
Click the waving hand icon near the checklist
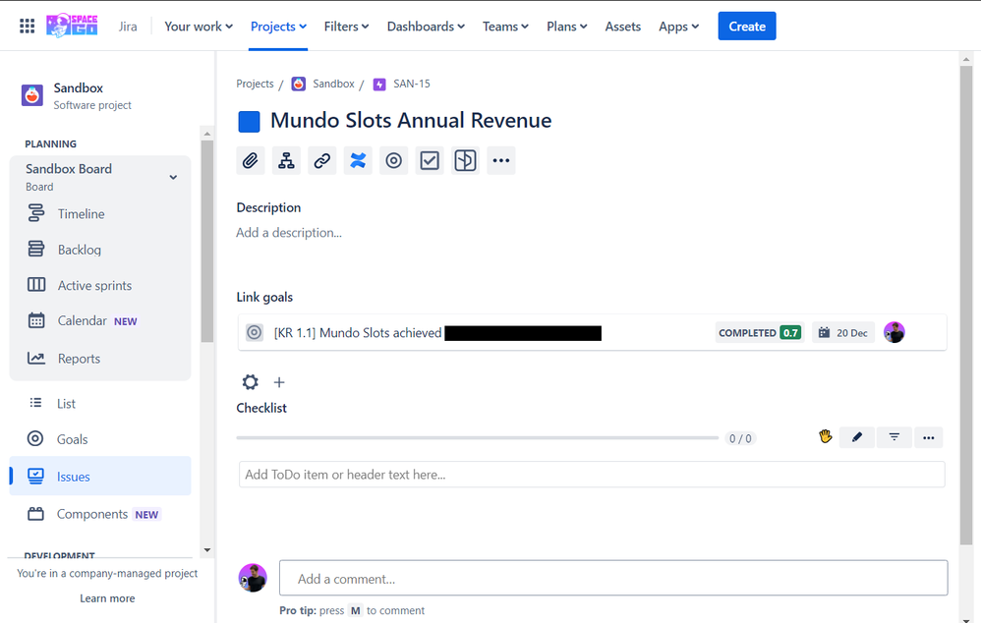pyautogui.click(x=825, y=436)
